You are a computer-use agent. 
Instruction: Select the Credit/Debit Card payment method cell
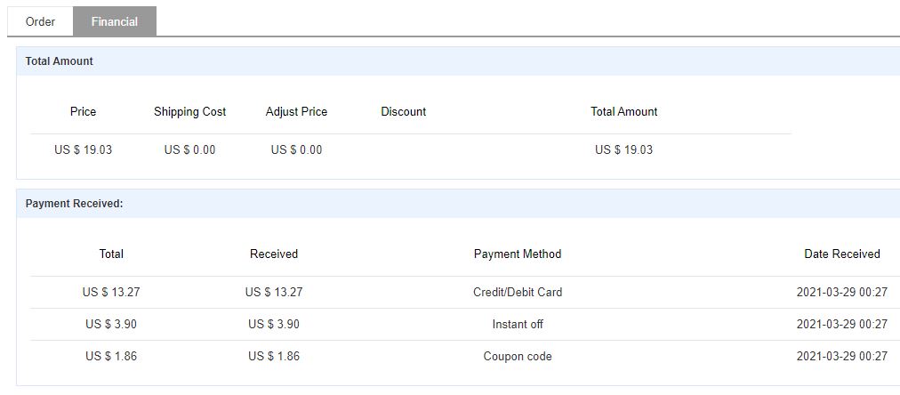click(x=518, y=292)
